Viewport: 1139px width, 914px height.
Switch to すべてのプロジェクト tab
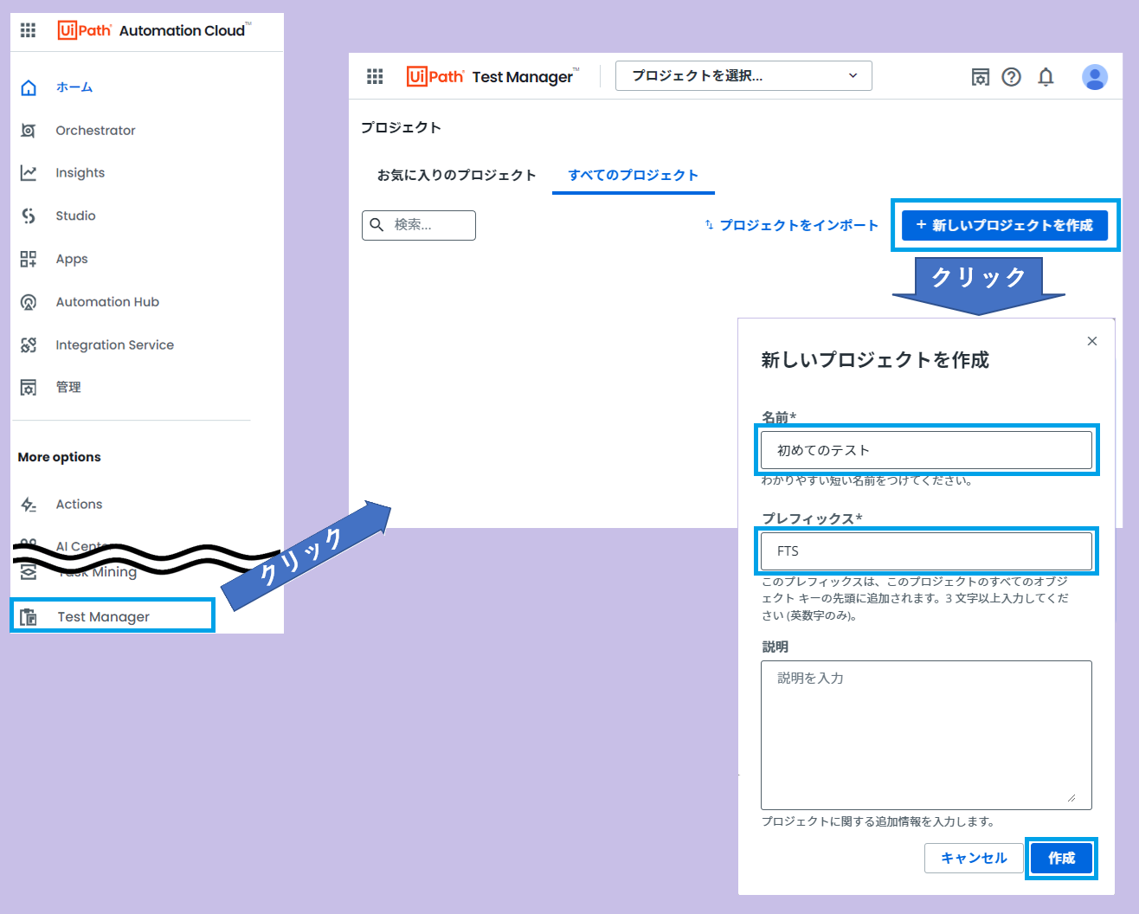tap(634, 176)
